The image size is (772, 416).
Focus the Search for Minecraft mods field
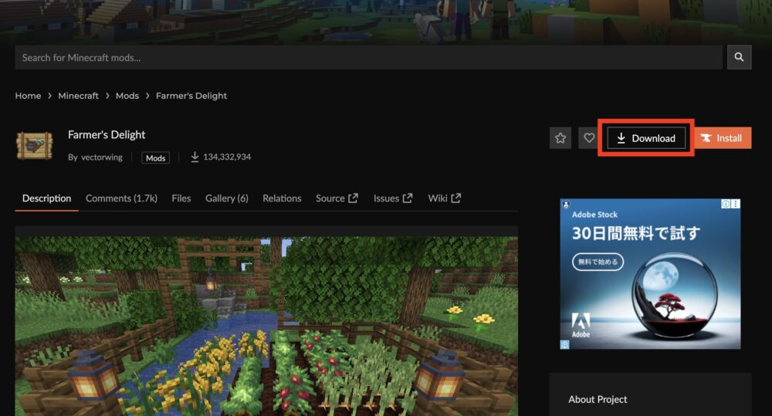(368, 57)
